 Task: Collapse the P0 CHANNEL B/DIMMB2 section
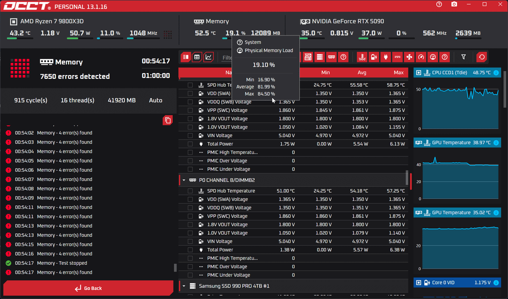tap(184, 180)
